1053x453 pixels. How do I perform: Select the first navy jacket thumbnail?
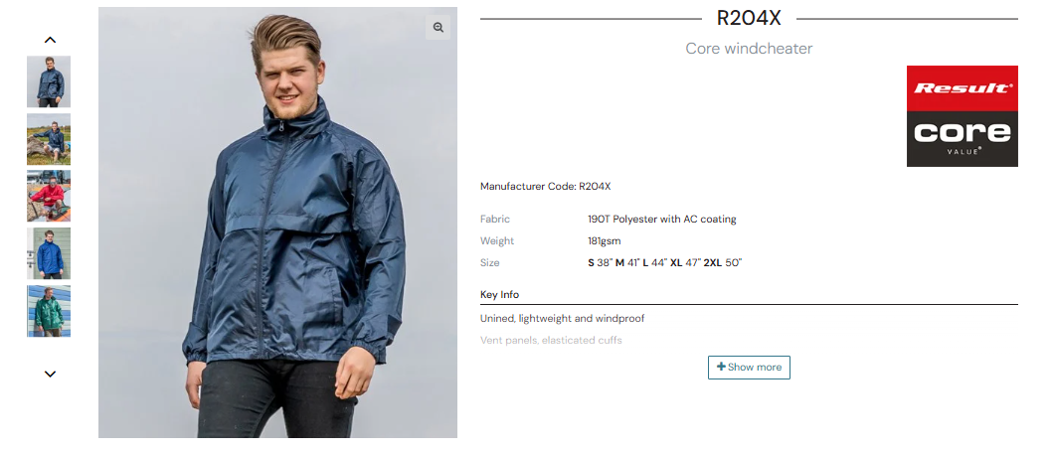(x=49, y=81)
